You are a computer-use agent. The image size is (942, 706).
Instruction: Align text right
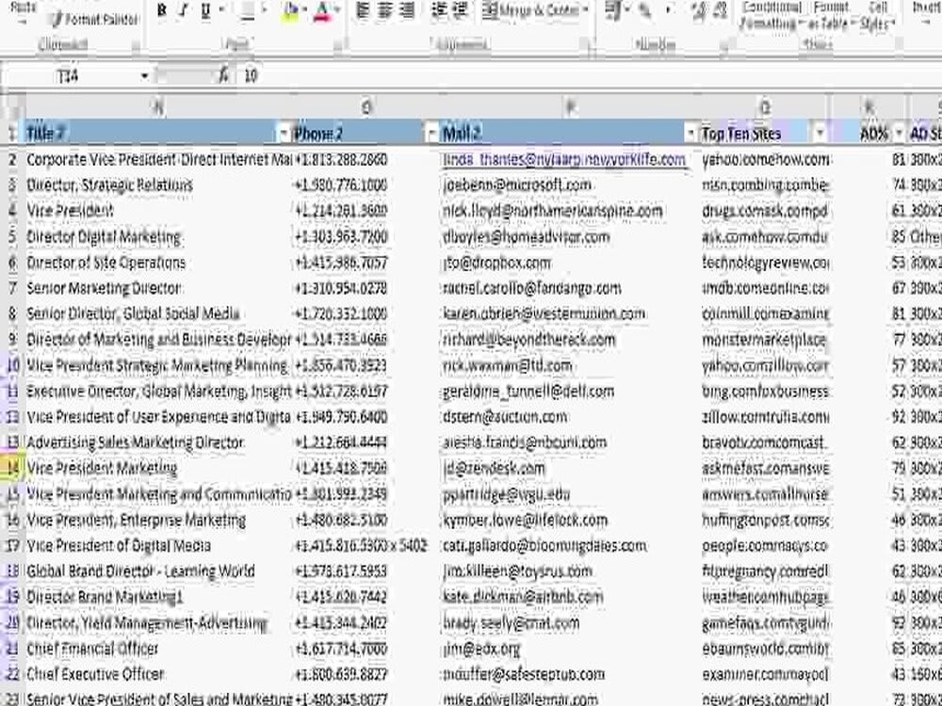point(407,10)
